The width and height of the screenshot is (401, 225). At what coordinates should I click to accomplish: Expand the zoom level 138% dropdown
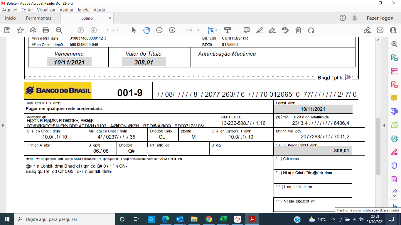tap(191, 30)
